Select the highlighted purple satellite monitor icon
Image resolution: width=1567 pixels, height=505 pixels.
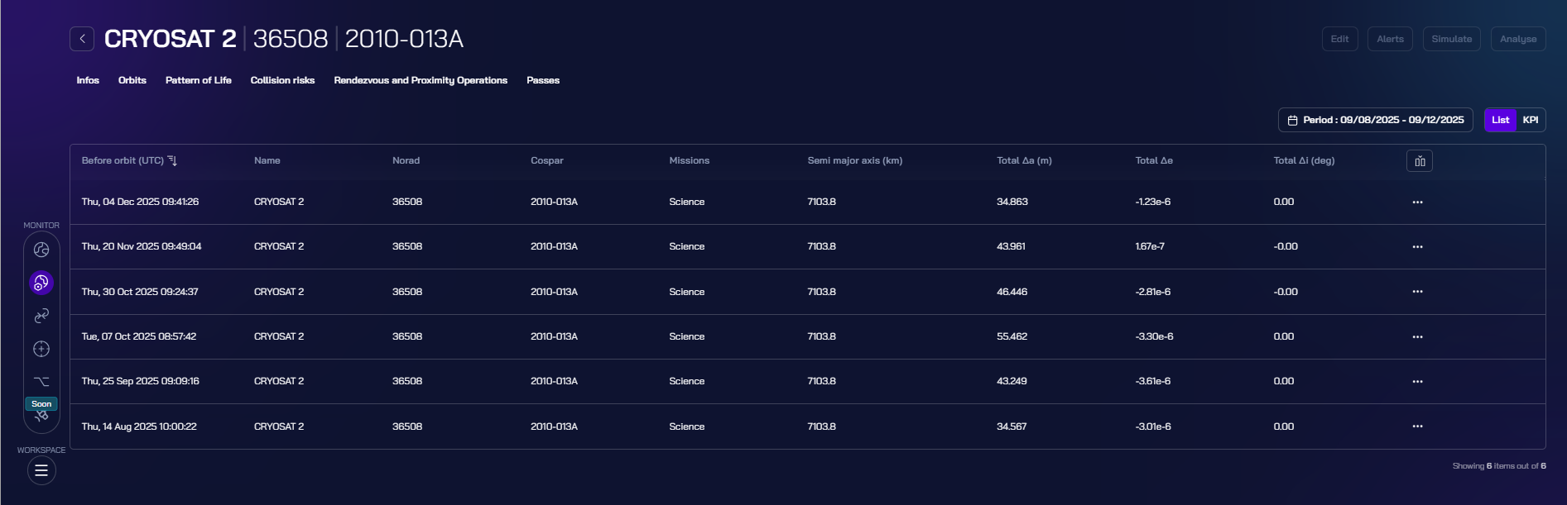41,283
